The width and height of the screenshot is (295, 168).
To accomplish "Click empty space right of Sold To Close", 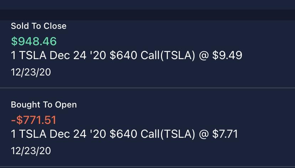I will (178, 26).
